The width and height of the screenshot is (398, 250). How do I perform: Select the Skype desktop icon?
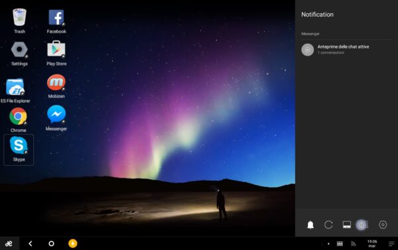click(19, 149)
